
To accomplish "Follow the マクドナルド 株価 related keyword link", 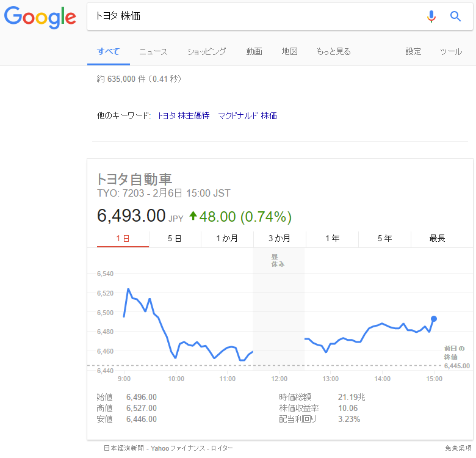I will pos(247,115).
